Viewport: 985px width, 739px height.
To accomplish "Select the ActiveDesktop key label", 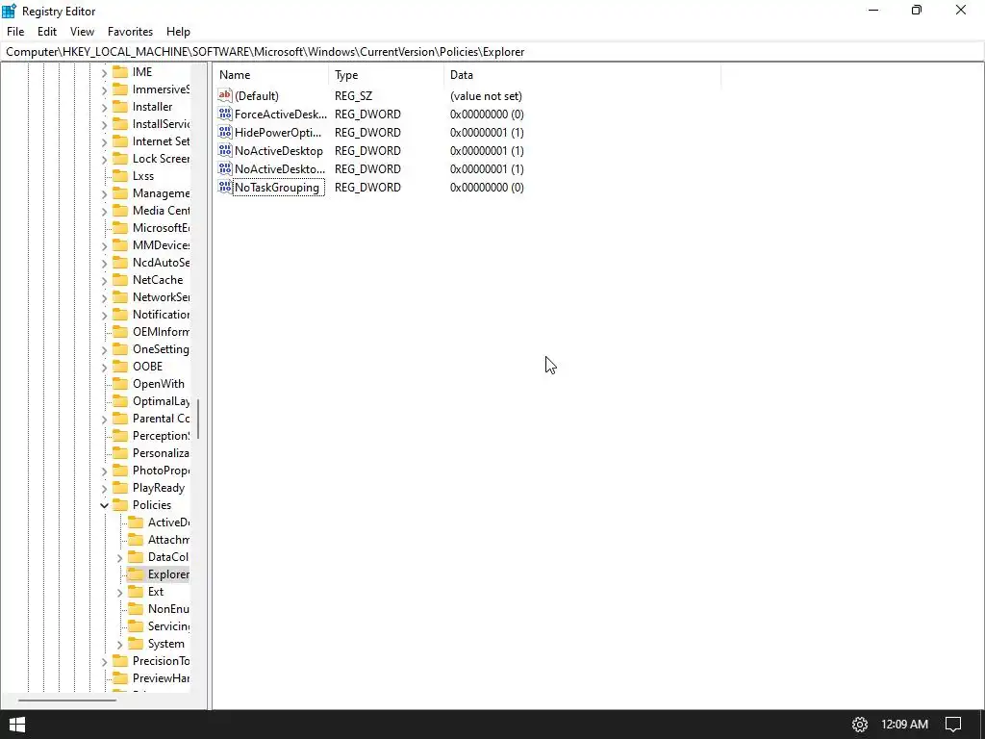I will pyautogui.click(x=168, y=522).
